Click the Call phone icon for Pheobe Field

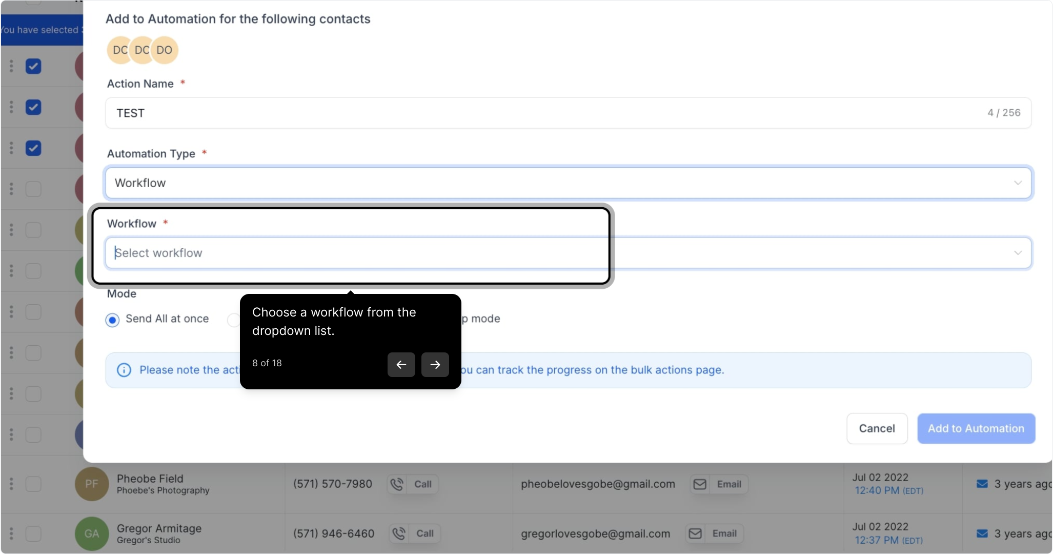coord(397,484)
